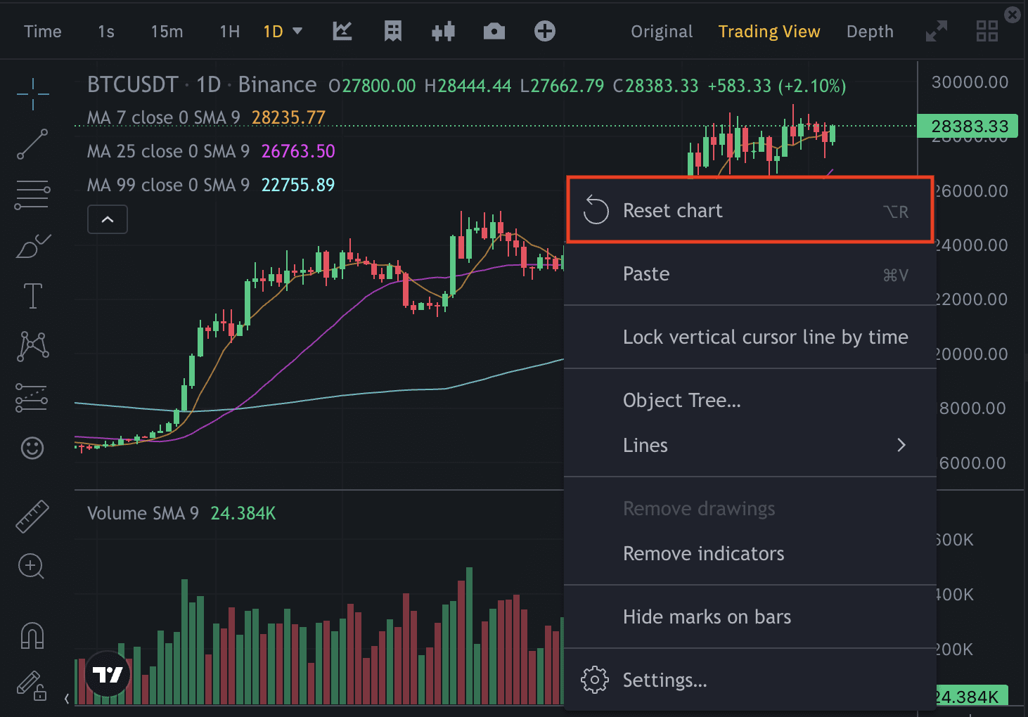This screenshot has width=1028, height=717.
Task: Switch to the Depth tab
Action: [870, 32]
